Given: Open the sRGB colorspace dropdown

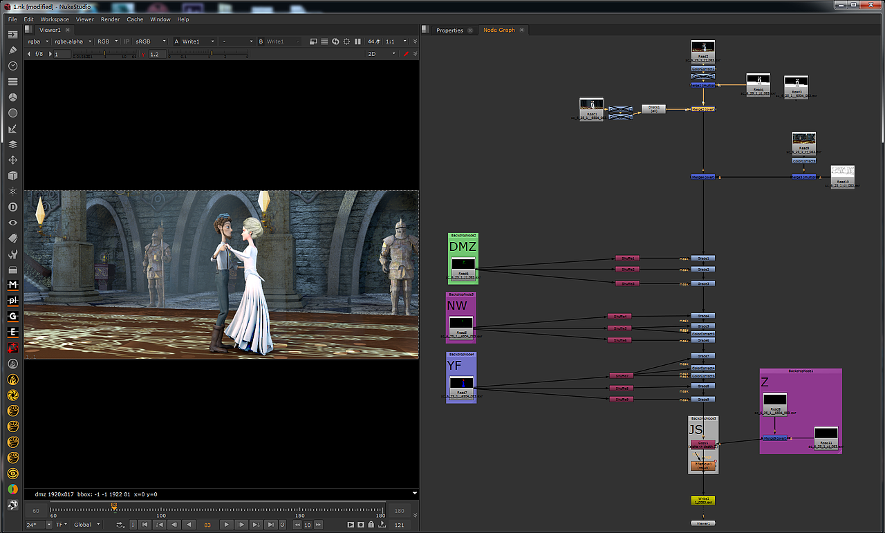Looking at the screenshot, I should [151, 41].
